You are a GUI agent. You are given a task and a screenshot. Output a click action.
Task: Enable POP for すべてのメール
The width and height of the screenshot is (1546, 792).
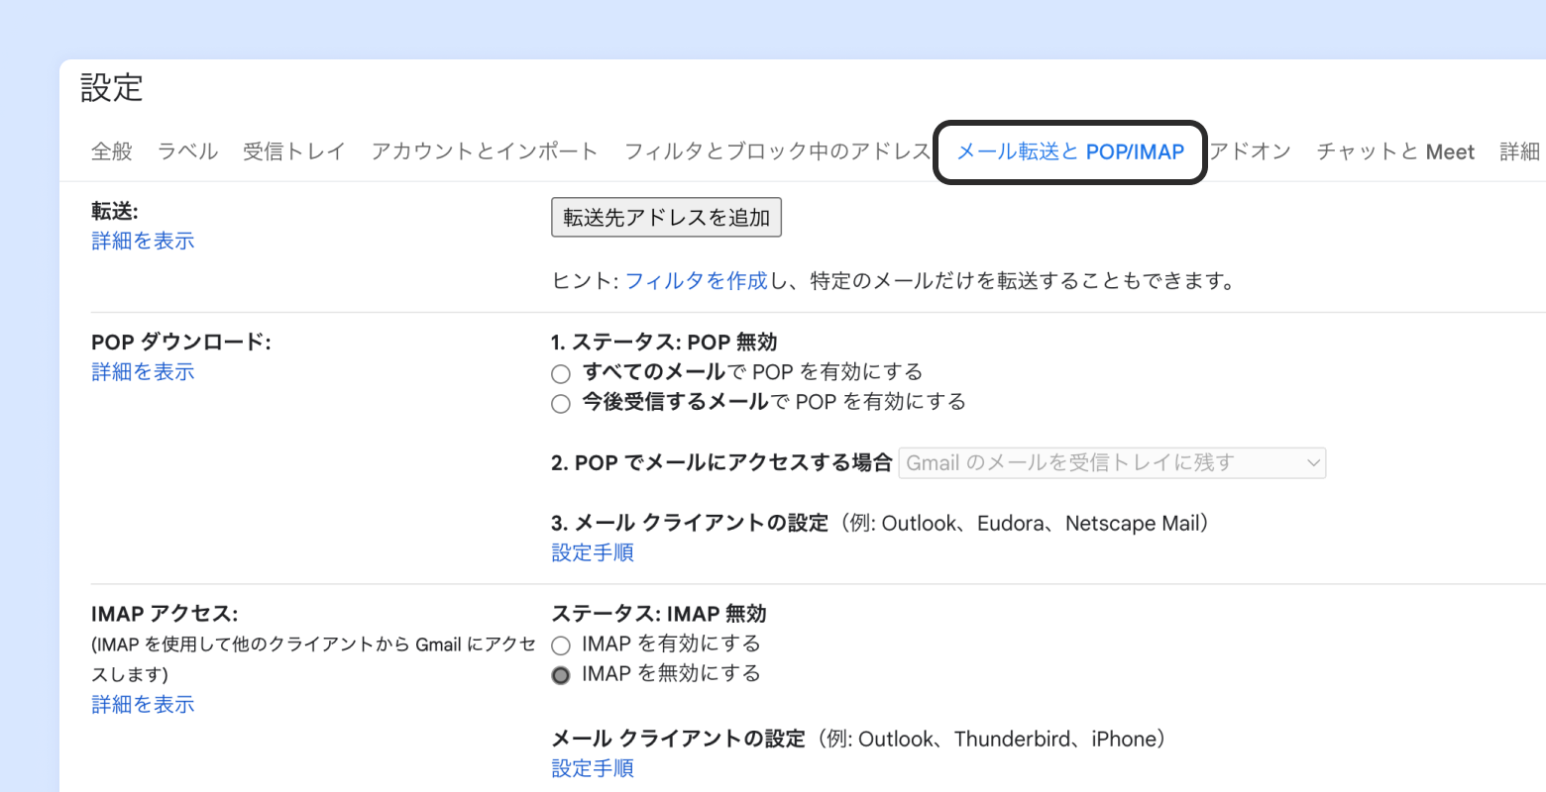561,373
